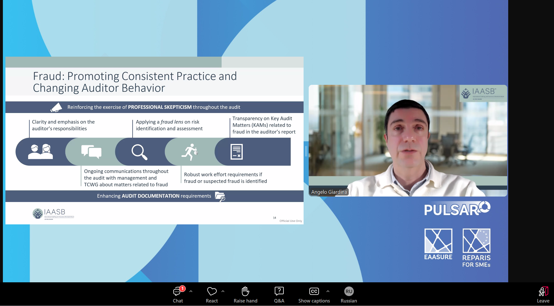554x306 pixels.
Task: Expand caption settings chevron
Action: pos(328,291)
